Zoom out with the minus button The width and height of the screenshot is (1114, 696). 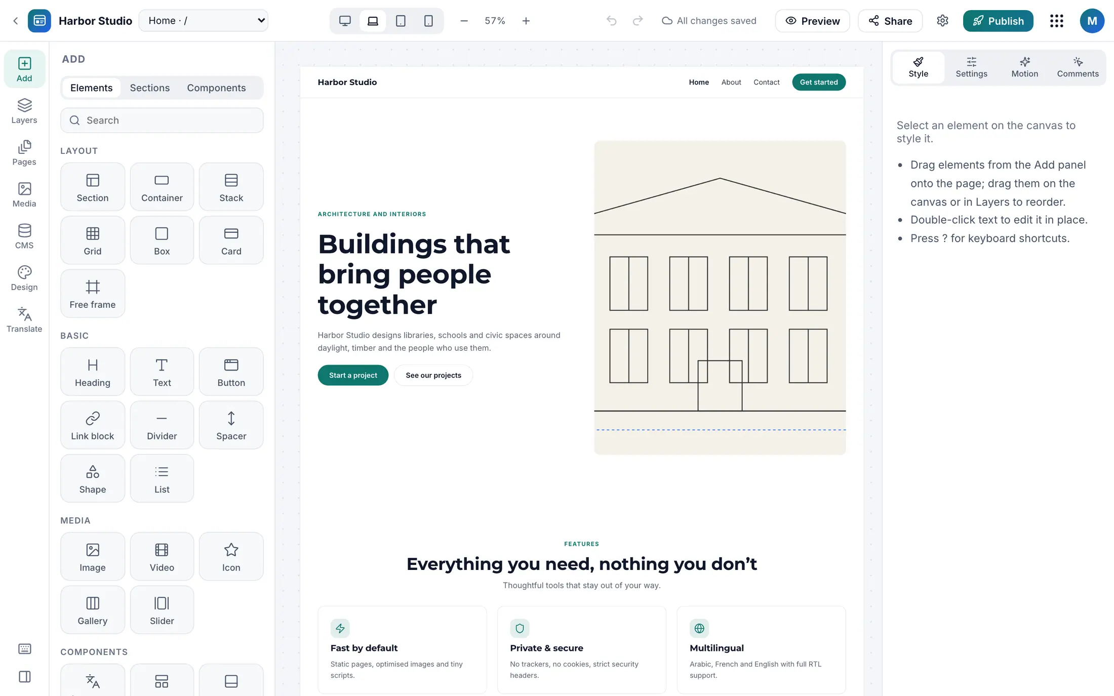click(464, 21)
